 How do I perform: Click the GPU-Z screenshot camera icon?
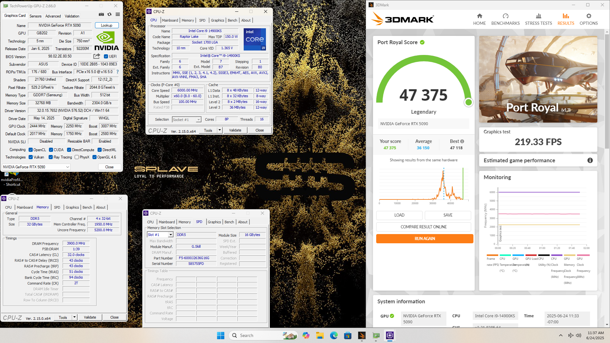pos(101,14)
